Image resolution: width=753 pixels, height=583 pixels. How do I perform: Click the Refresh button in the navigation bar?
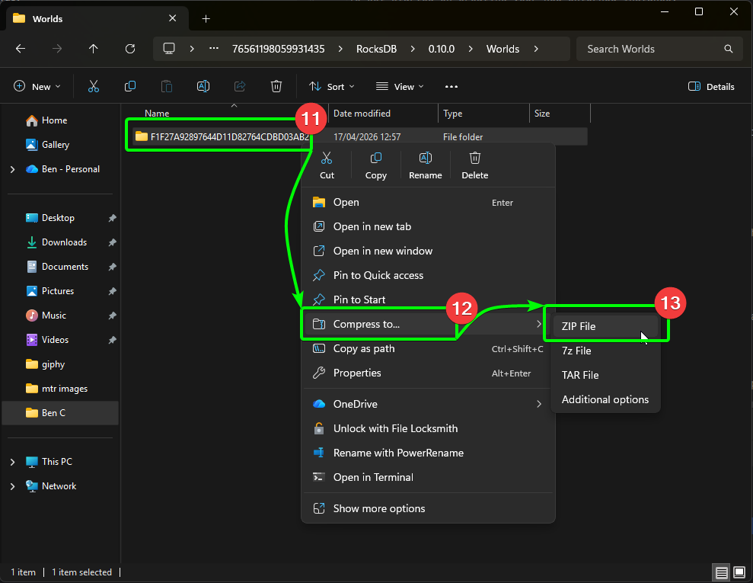(x=130, y=49)
